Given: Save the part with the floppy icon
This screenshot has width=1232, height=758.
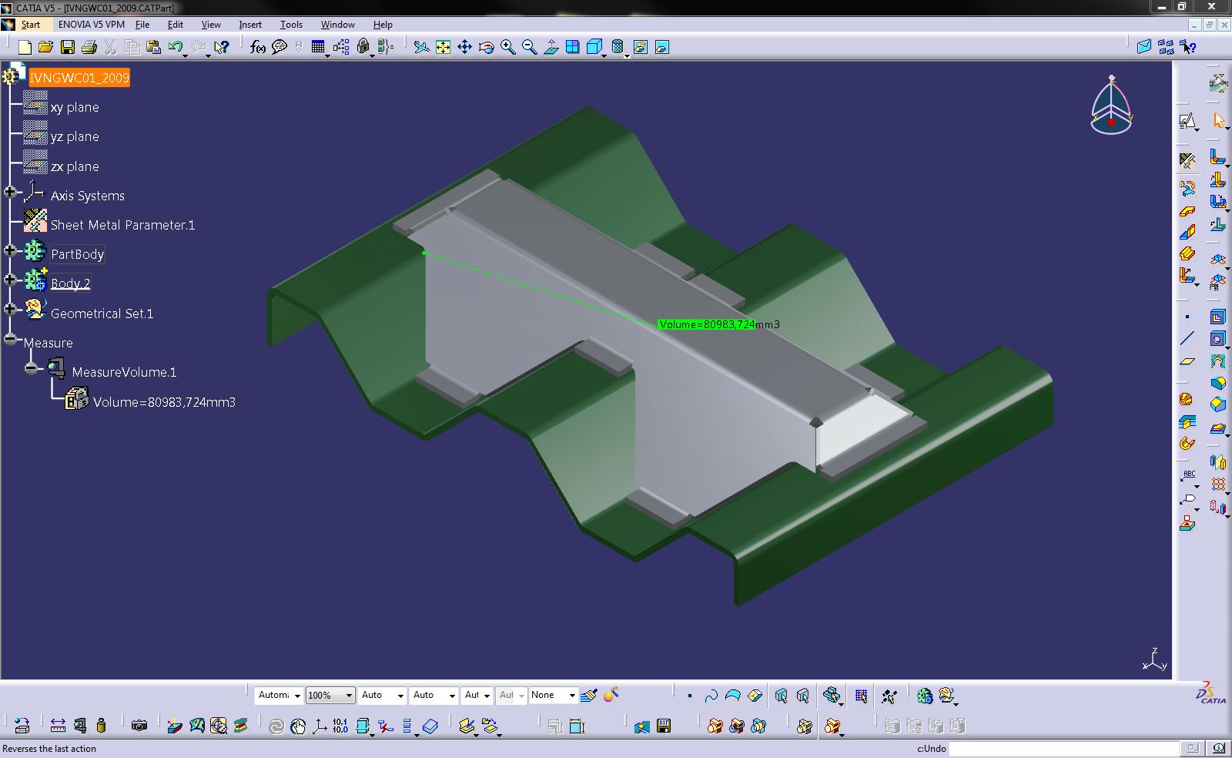Looking at the screenshot, I should [x=68, y=47].
